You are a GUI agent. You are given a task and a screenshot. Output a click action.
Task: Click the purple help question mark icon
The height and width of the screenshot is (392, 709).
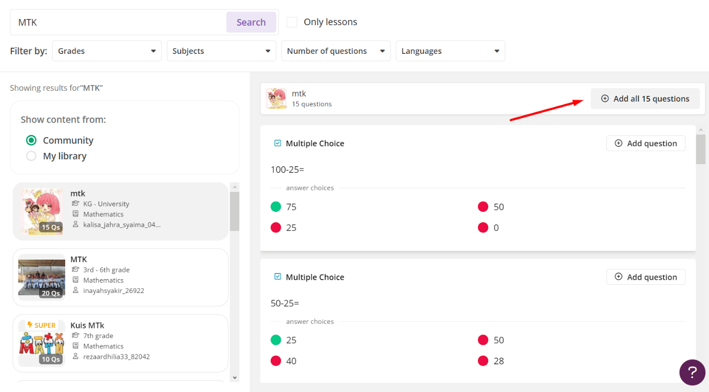pyautogui.click(x=692, y=373)
